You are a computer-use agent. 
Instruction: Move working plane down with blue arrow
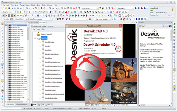coord(60,12)
